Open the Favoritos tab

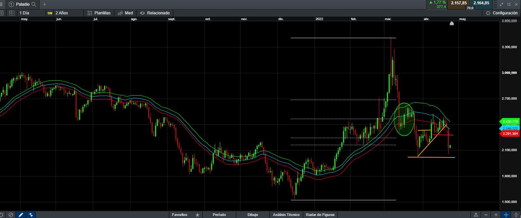pyautogui.click(x=180, y=215)
